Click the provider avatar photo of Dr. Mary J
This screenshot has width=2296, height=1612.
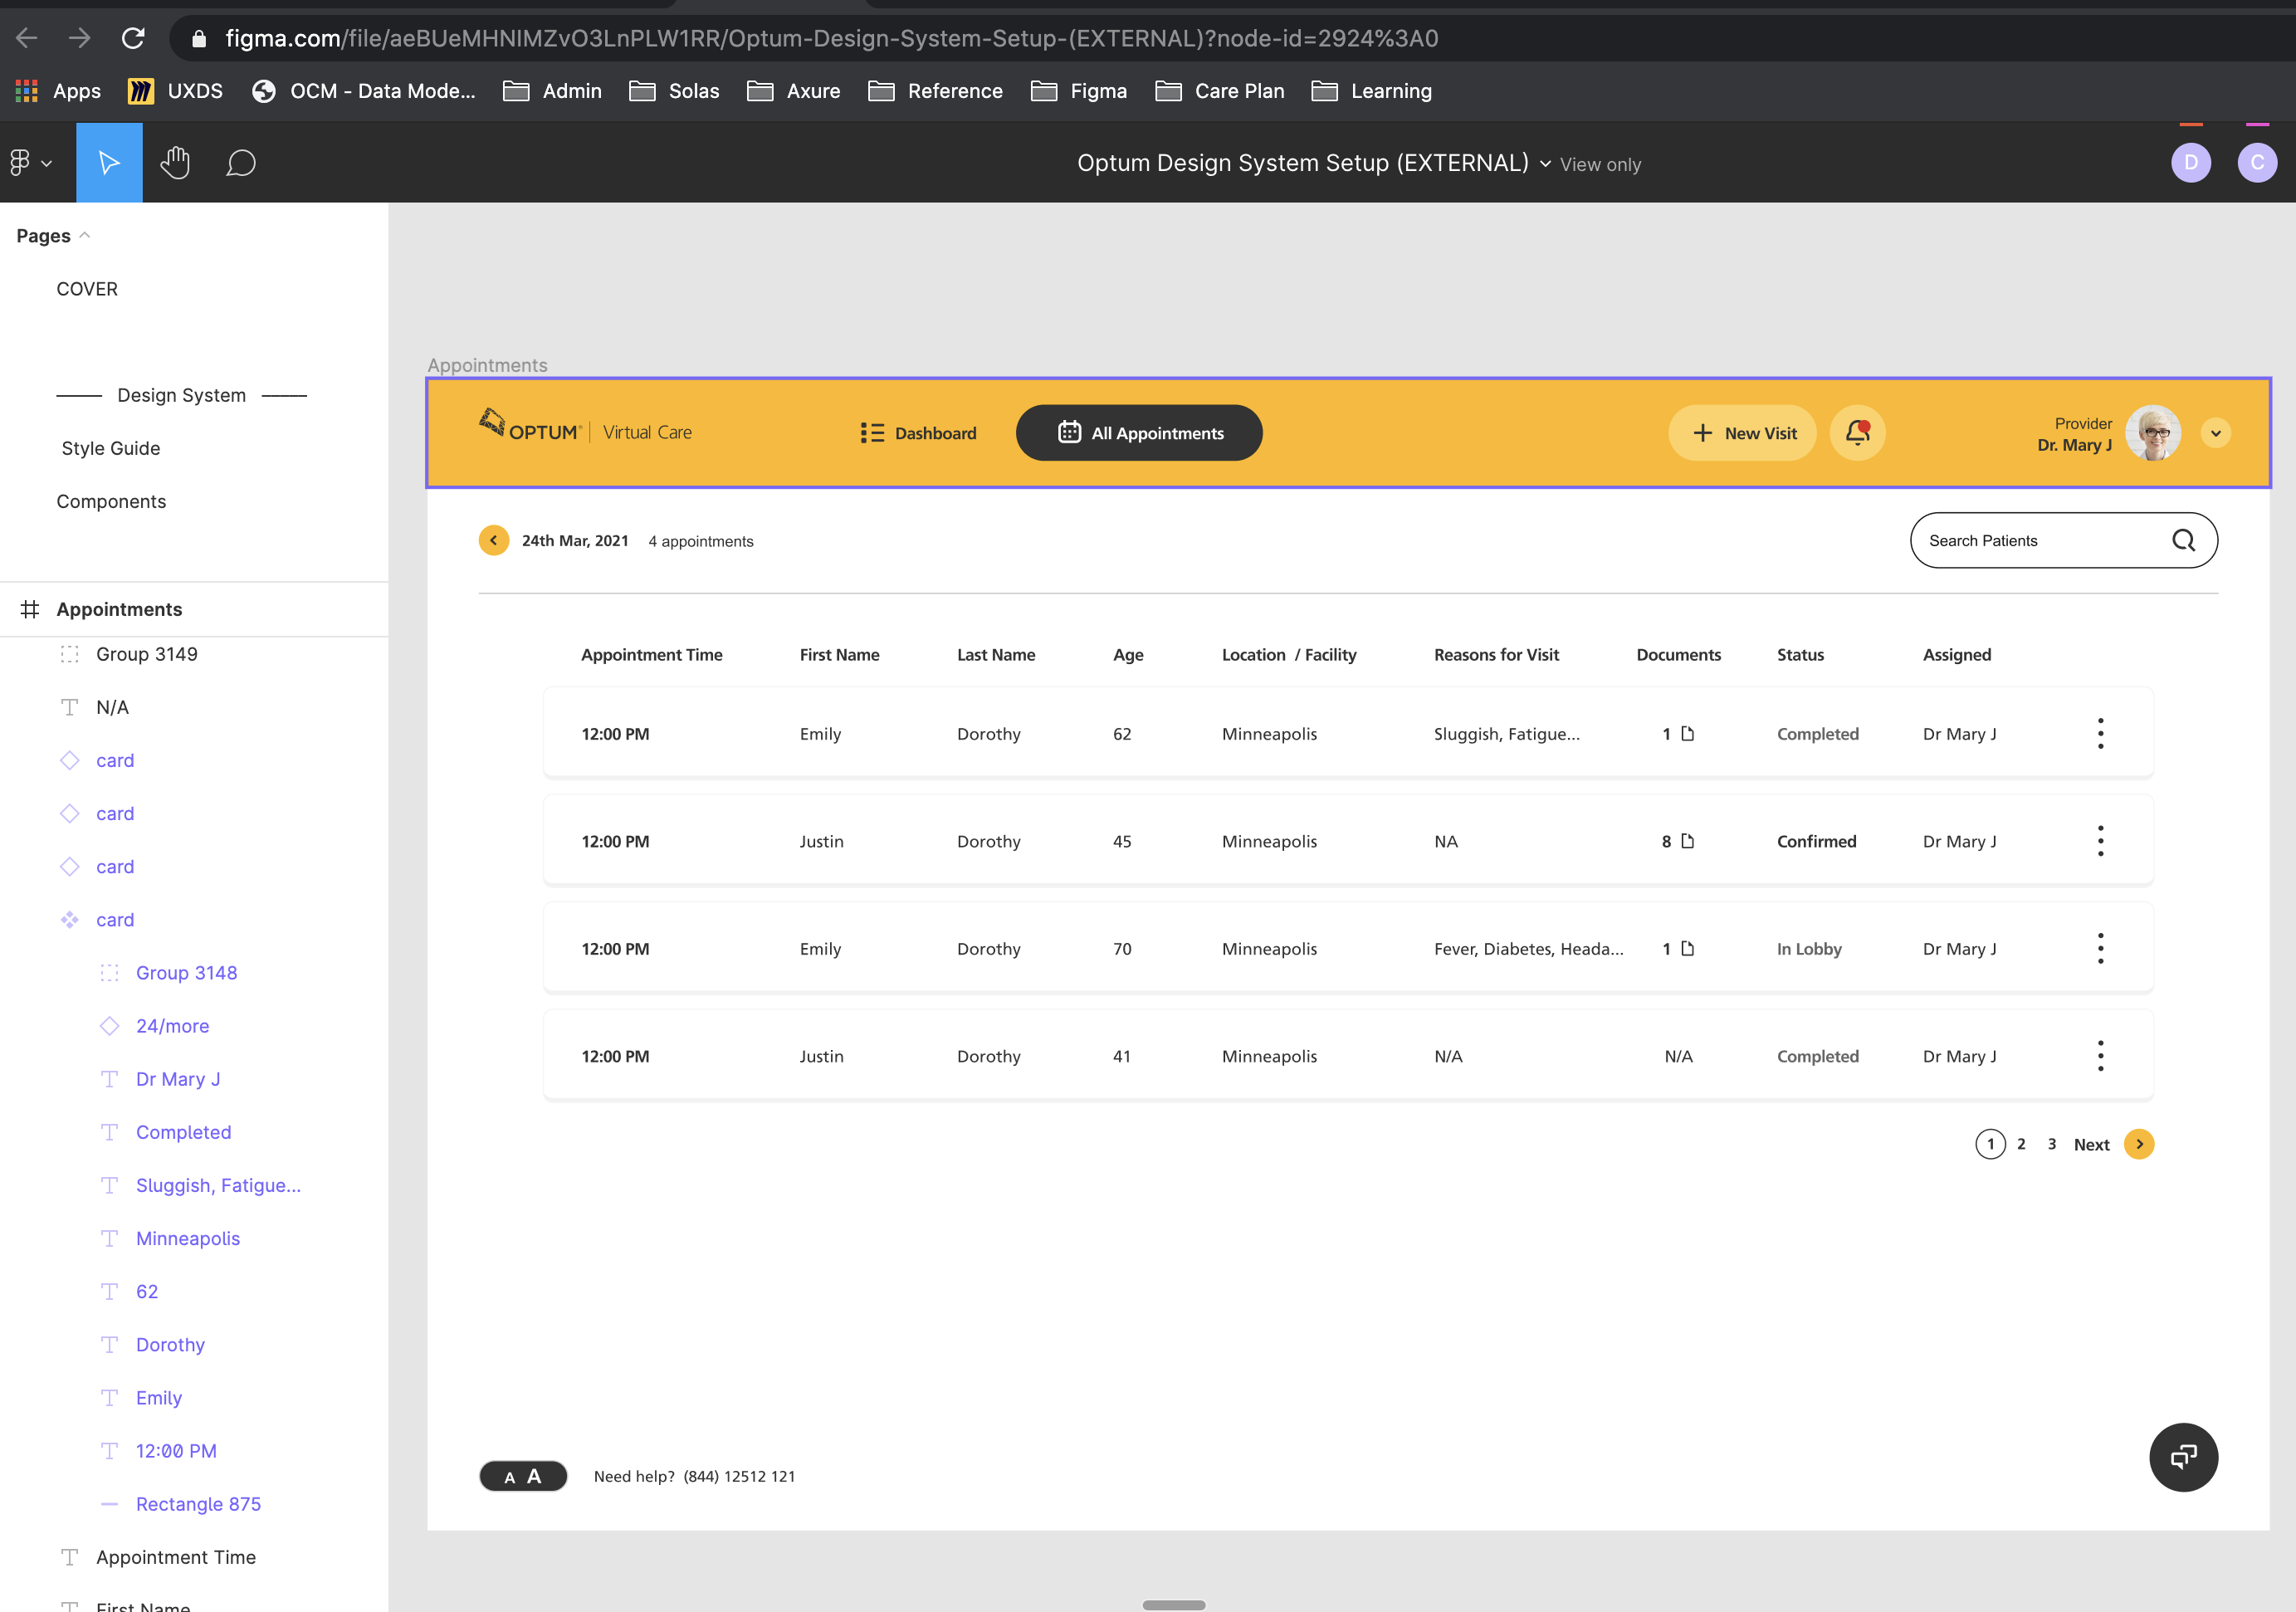point(2152,432)
